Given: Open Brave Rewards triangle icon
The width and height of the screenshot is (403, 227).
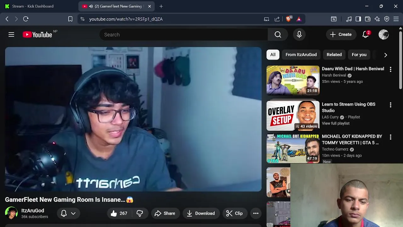Looking at the screenshot, I should pyautogui.click(x=299, y=19).
